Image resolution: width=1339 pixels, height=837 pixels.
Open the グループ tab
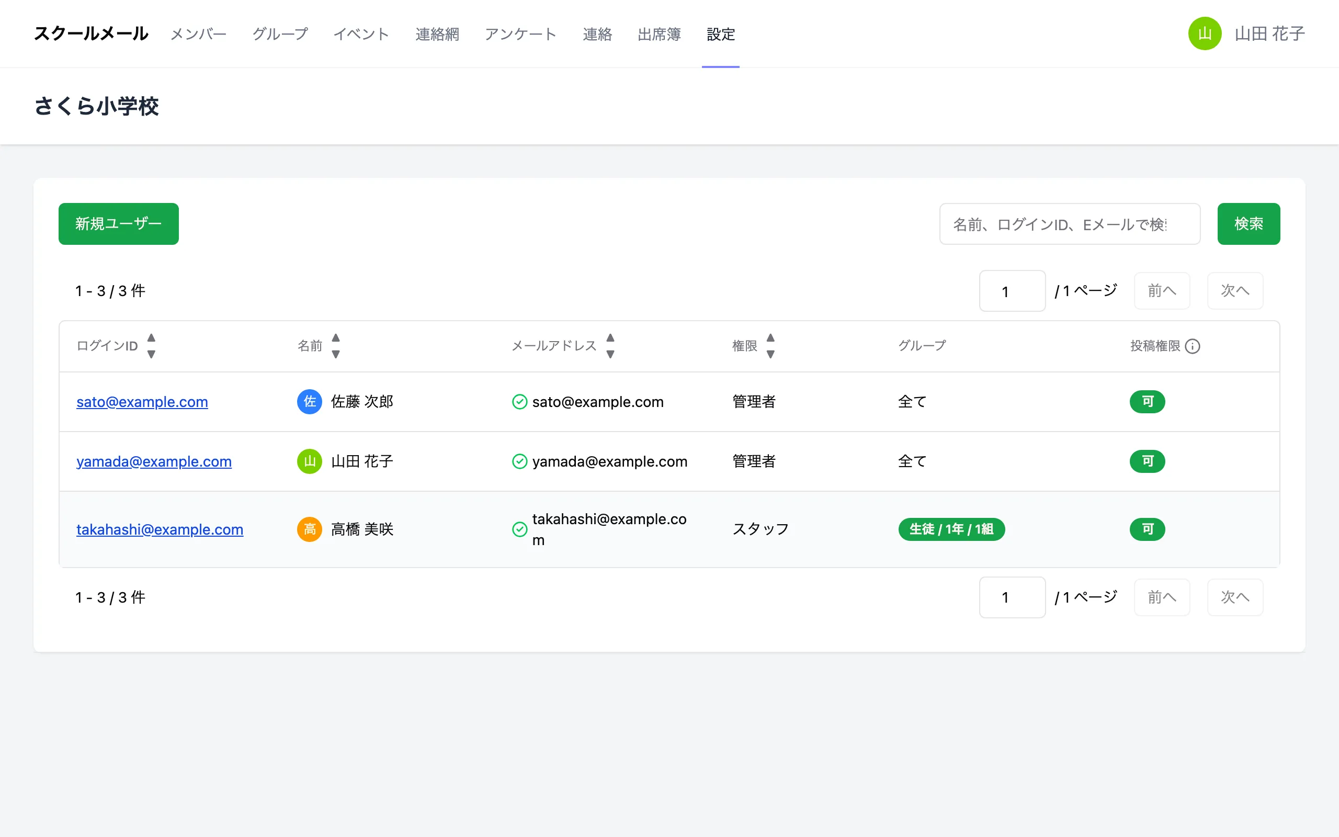(280, 35)
